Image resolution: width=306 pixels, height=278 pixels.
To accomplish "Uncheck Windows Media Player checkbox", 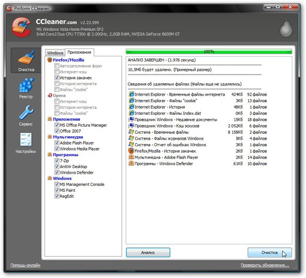I will 57,149.
